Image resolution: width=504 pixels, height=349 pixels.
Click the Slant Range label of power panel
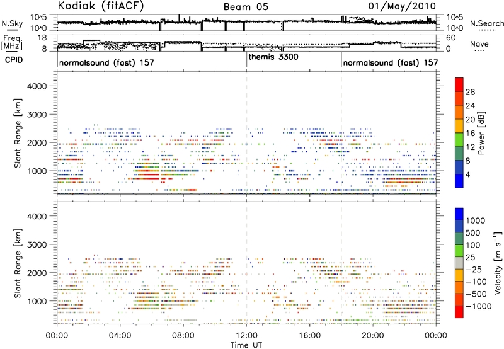[x=18, y=133]
